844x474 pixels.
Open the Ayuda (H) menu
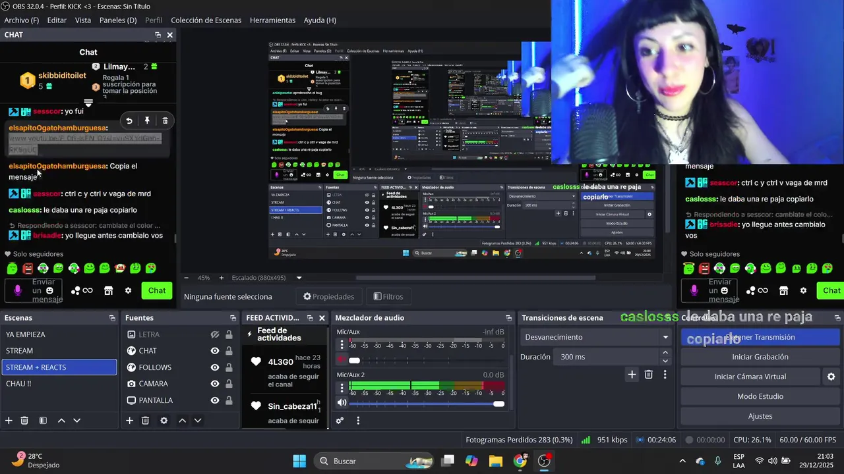pos(320,20)
